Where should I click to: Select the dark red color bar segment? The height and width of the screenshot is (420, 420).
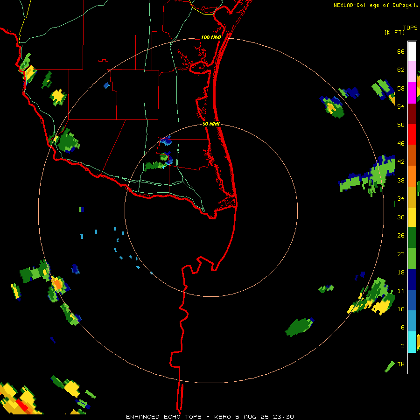(412, 114)
